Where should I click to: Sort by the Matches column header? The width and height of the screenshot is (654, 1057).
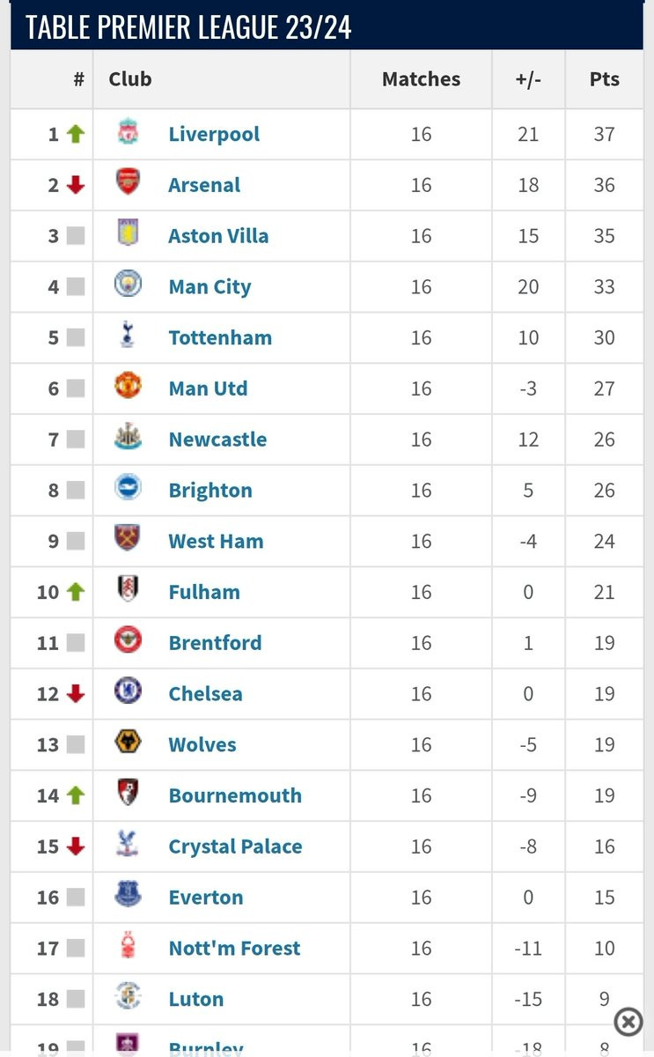tap(421, 79)
